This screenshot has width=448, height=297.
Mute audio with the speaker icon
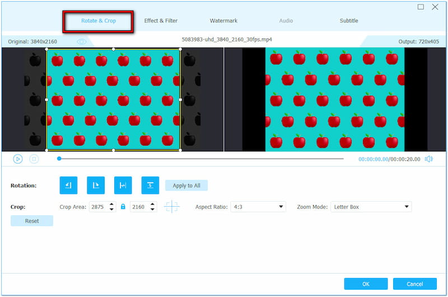[429, 159]
